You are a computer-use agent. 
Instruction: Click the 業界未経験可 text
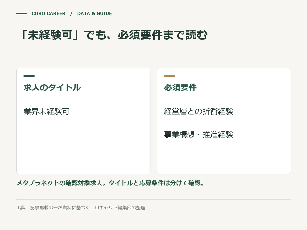click(x=47, y=111)
